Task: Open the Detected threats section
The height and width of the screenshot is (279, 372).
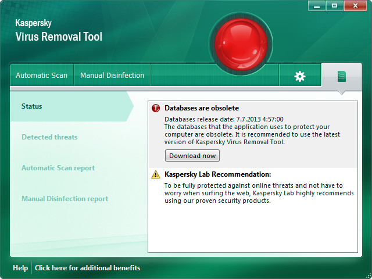Action: point(49,137)
